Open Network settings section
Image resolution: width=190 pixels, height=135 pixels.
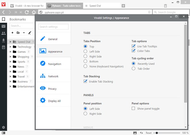point(53,76)
